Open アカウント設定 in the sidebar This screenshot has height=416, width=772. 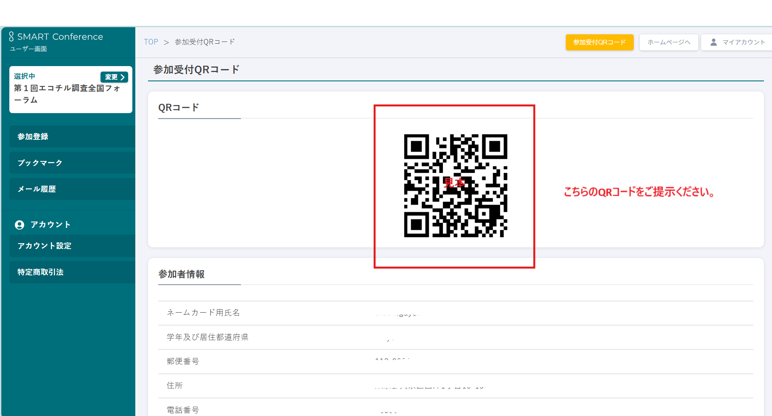pyautogui.click(x=72, y=246)
